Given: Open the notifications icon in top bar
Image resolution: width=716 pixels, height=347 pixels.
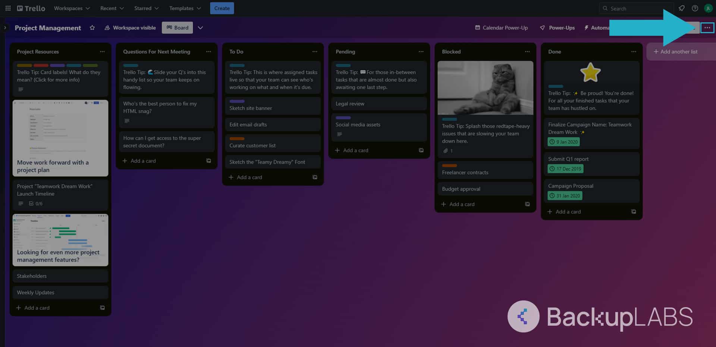Looking at the screenshot, I should tap(681, 8).
